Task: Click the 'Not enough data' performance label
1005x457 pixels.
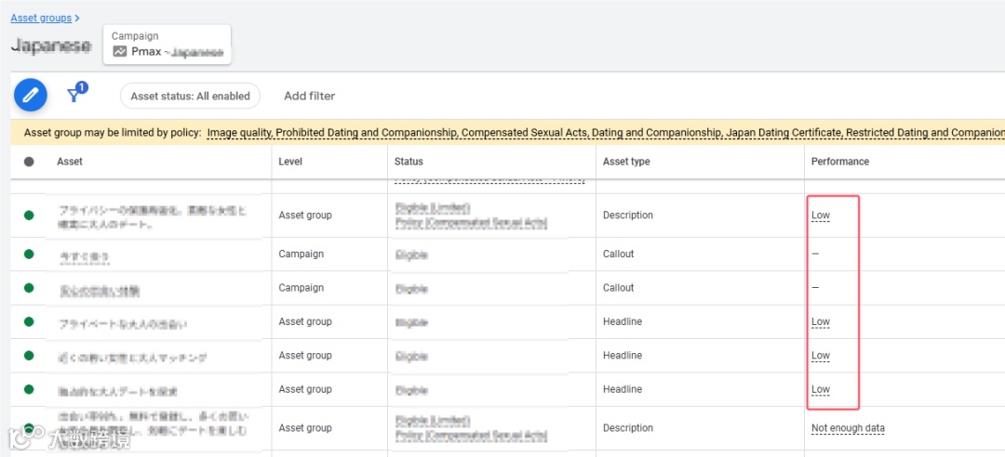Action: 847,428
